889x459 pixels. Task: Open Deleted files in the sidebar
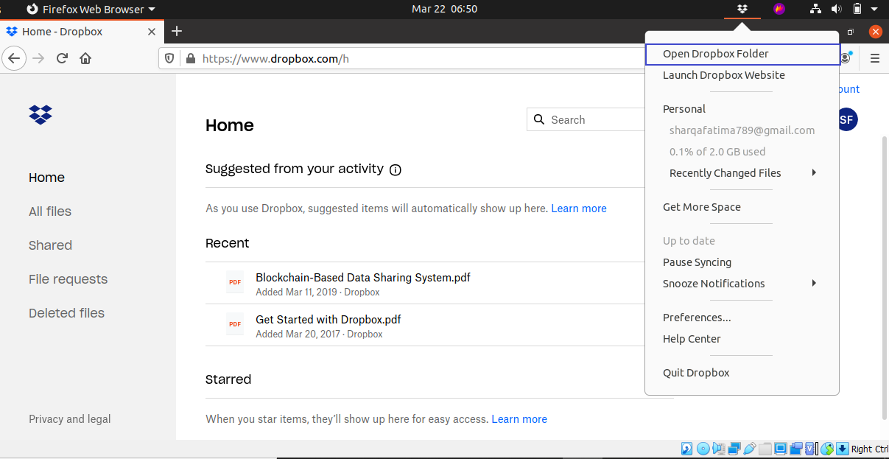(66, 313)
